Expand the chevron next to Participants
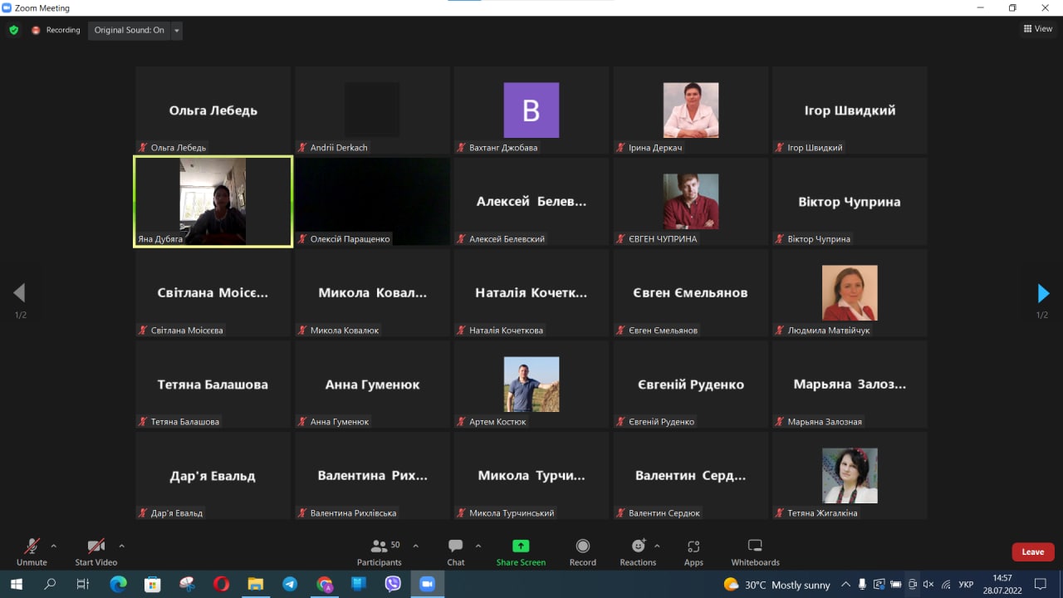The width and height of the screenshot is (1063, 598). pos(415,546)
